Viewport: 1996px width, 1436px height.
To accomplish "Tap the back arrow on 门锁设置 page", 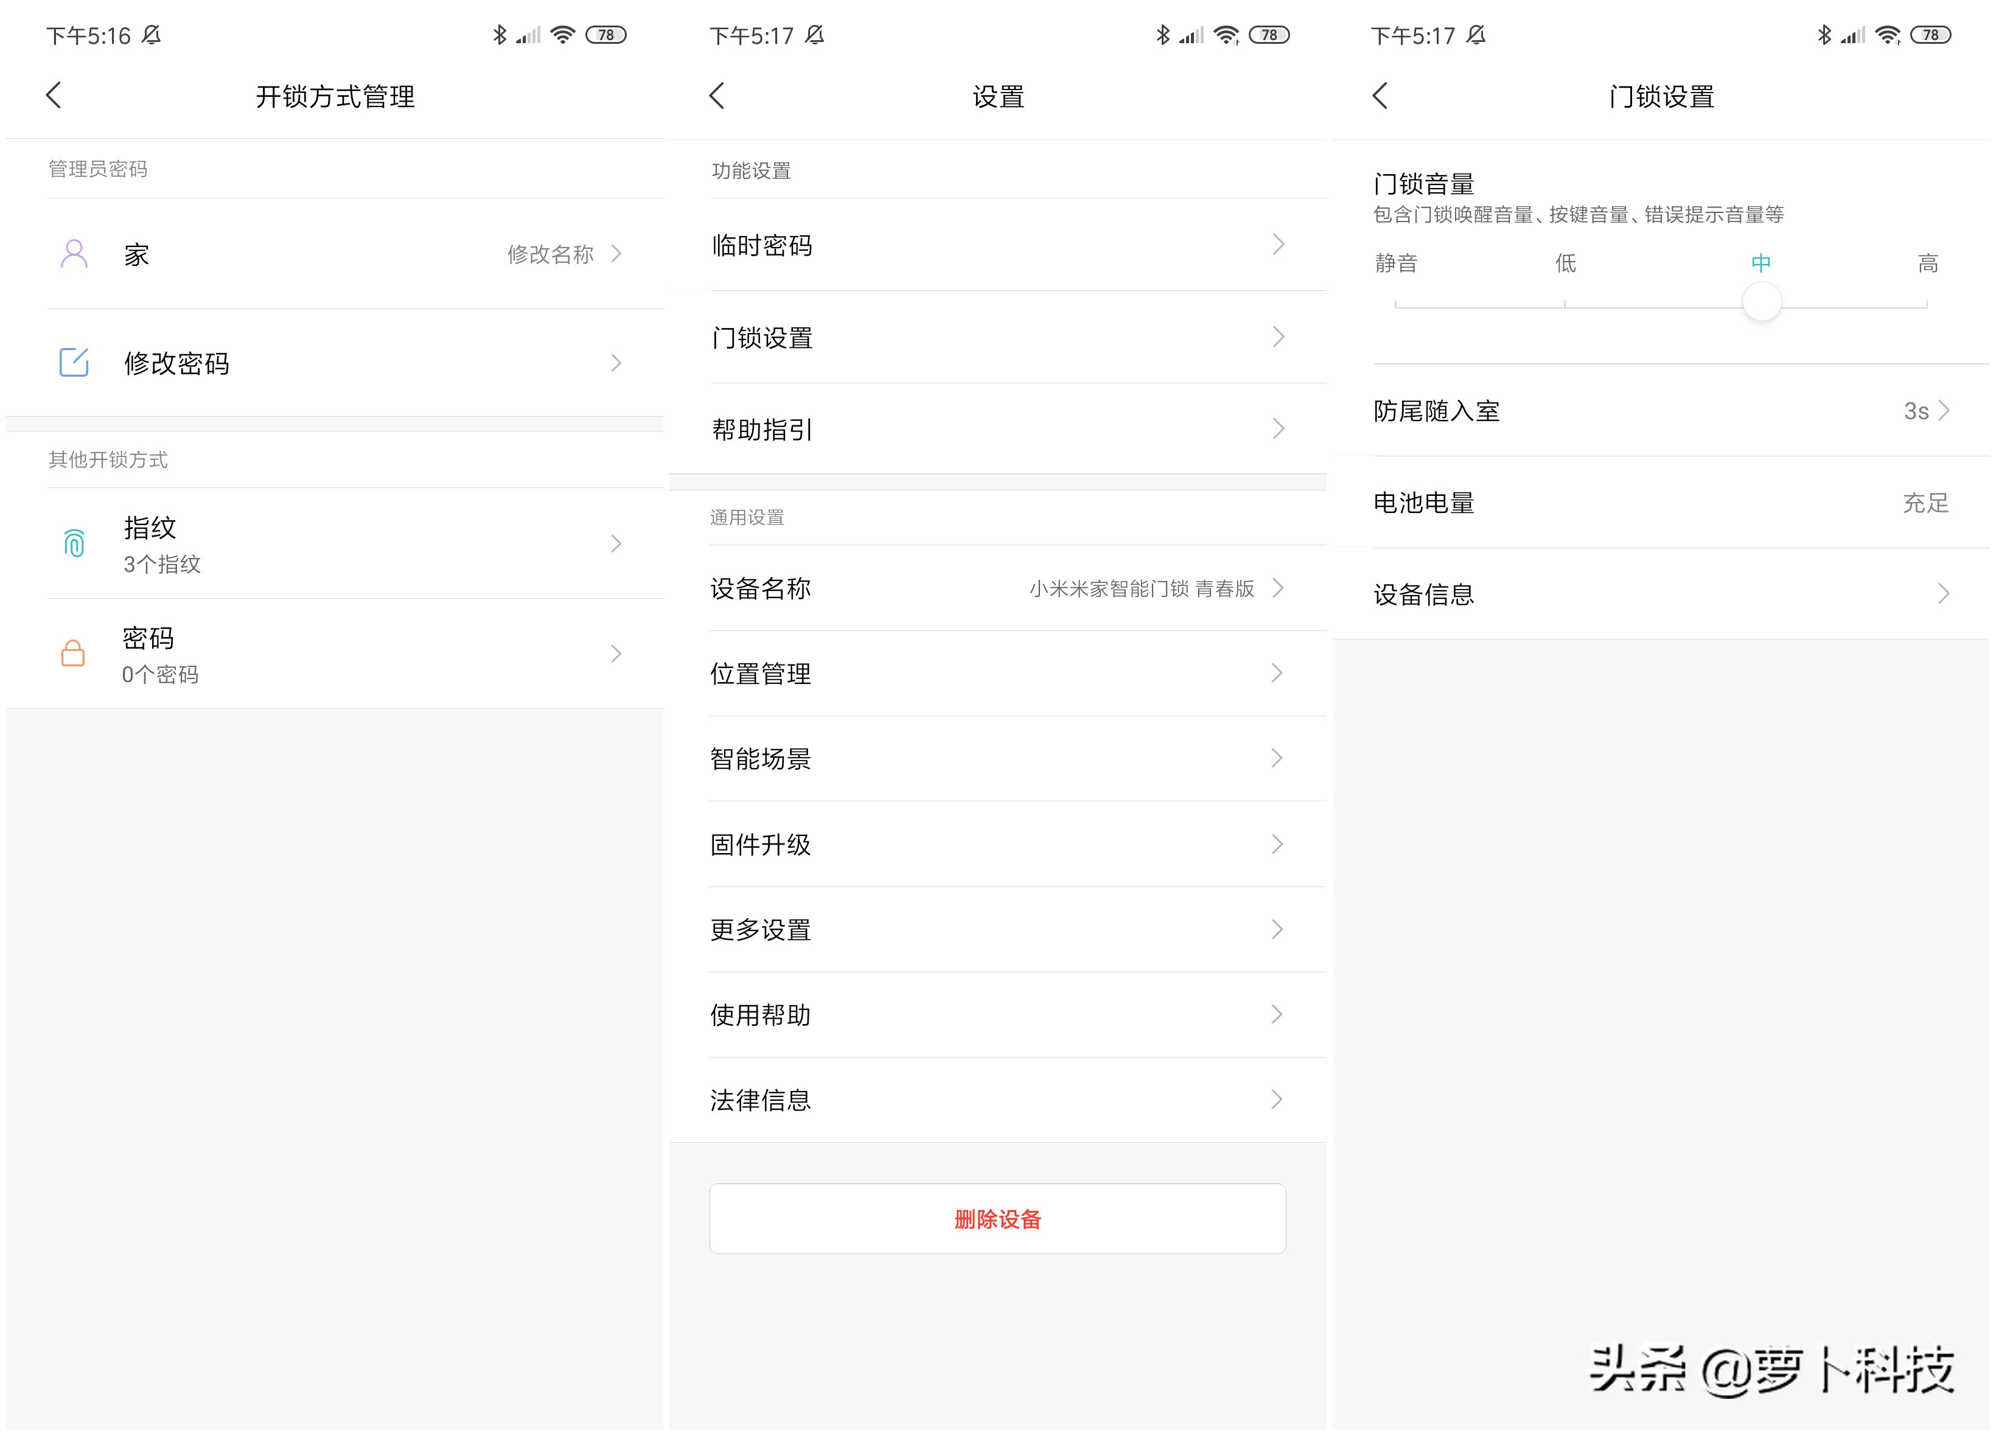I will click(x=1380, y=95).
